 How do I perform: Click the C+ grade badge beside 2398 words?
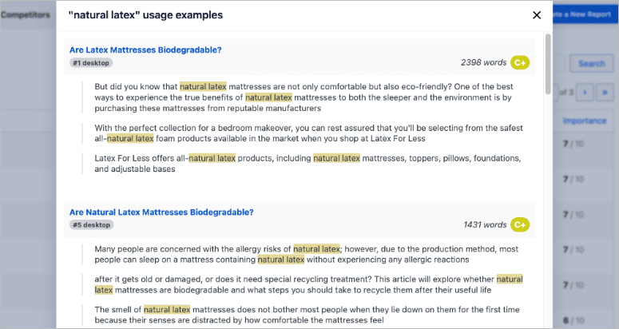(520, 62)
